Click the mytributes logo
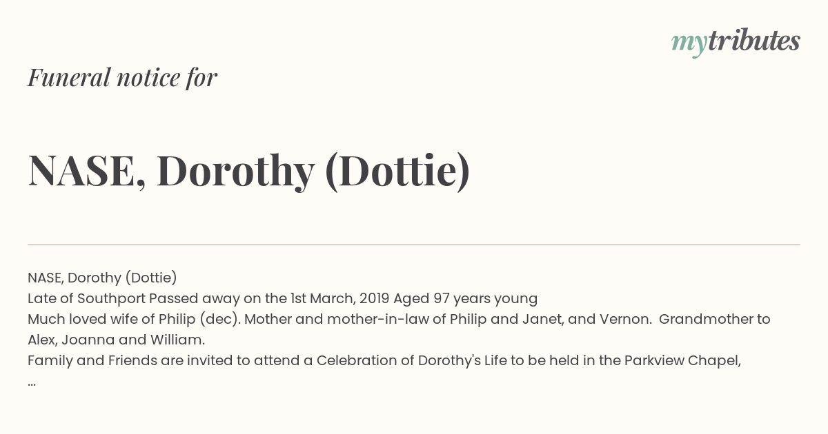The image size is (828, 434). pyautogui.click(x=736, y=42)
